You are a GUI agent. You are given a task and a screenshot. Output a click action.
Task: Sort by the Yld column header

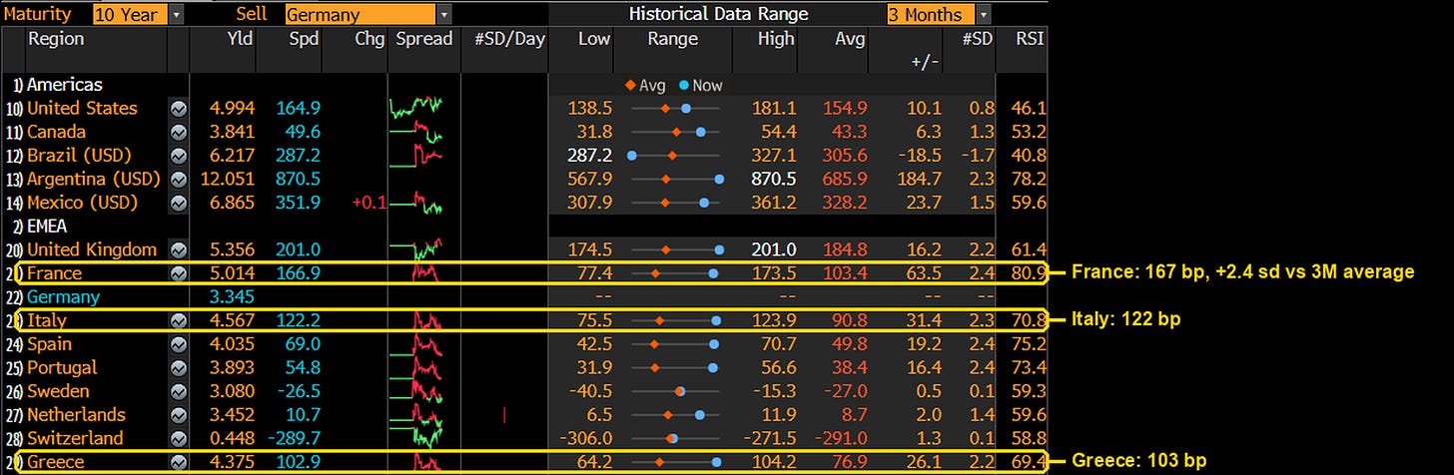238,39
